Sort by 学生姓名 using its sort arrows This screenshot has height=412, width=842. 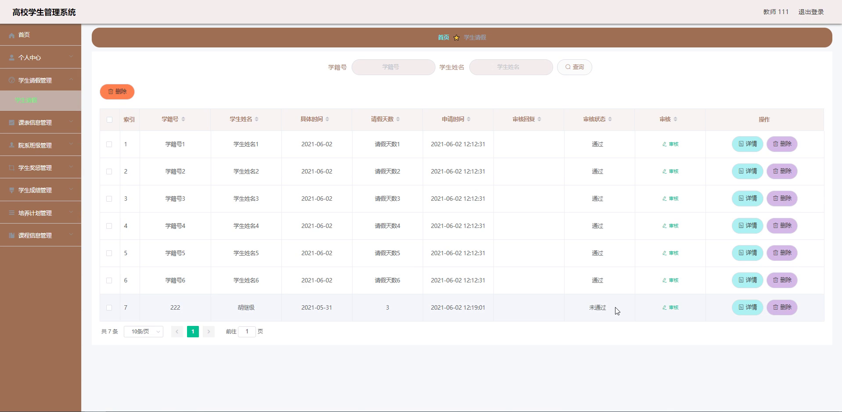[256, 119]
